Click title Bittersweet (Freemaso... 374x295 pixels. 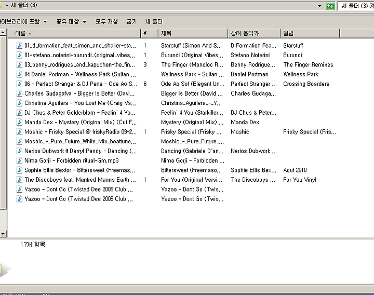click(191, 170)
